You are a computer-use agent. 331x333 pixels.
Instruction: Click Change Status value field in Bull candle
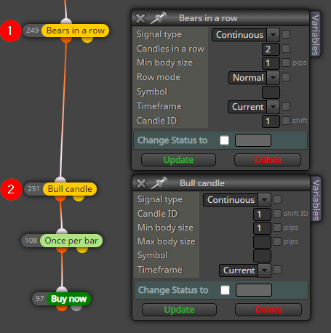[254, 290]
